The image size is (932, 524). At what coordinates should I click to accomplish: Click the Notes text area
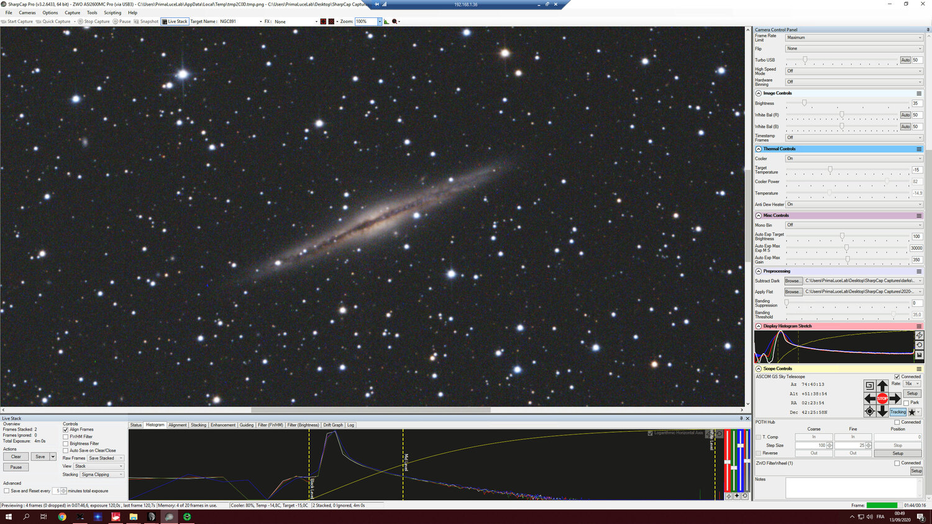coord(854,488)
